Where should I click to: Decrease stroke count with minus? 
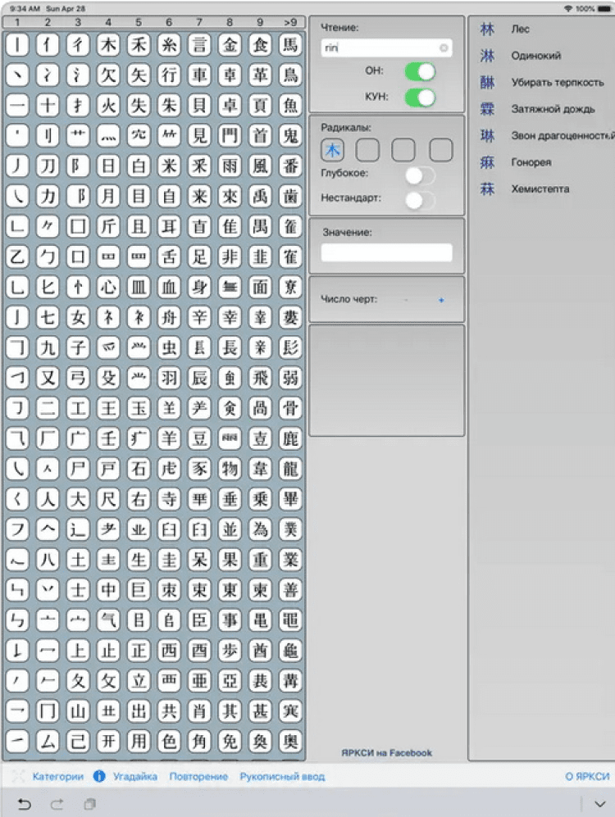click(x=406, y=300)
